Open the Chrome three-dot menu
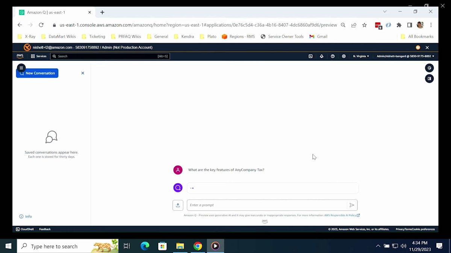451x253 pixels. click(x=431, y=25)
